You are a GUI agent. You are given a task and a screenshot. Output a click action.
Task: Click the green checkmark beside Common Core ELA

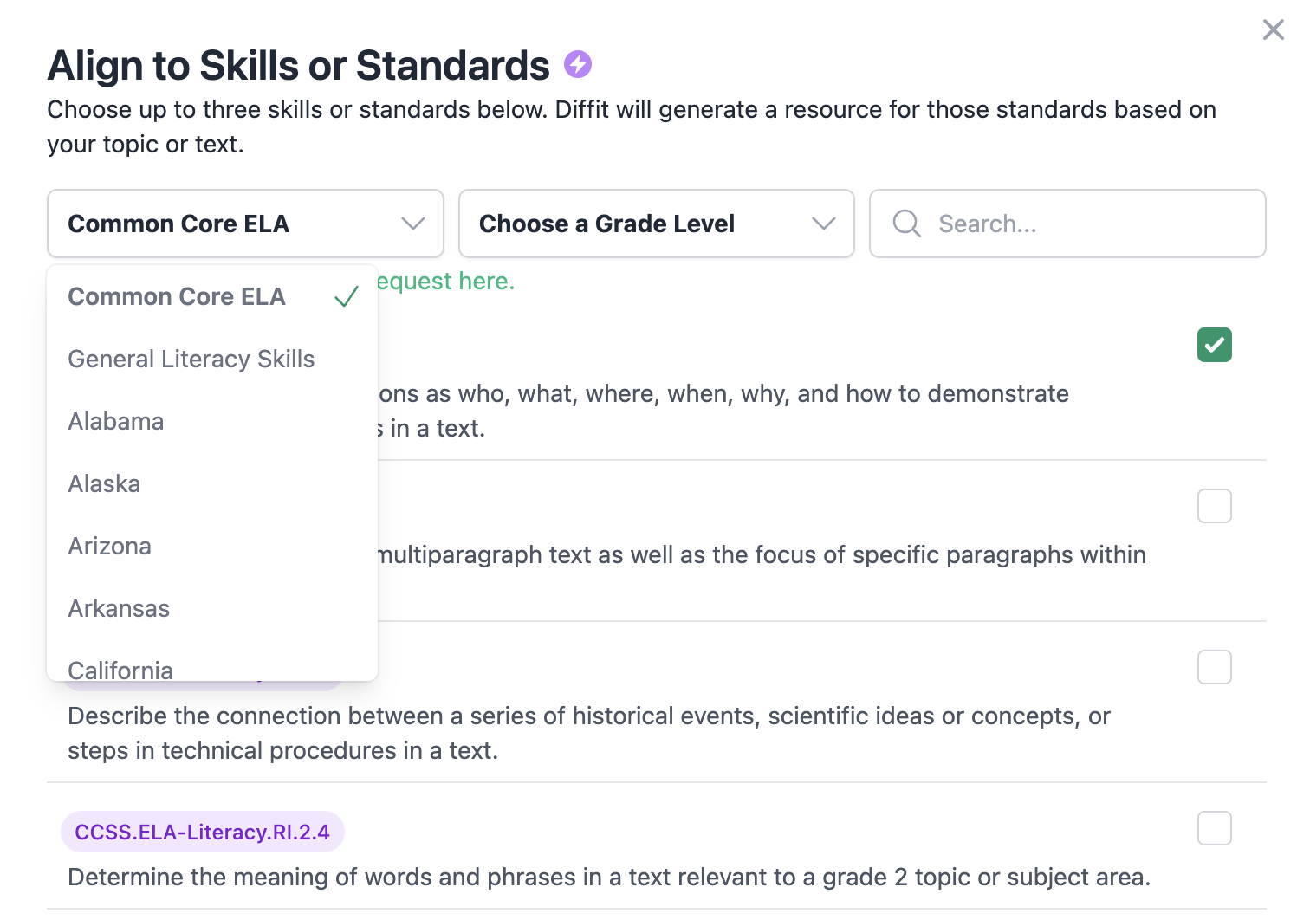click(x=347, y=297)
